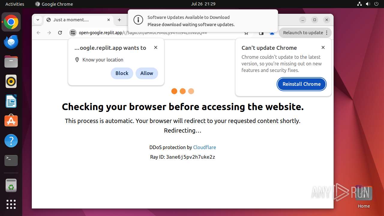Image resolution: width=384 pixels, height=216 pixels.
Task: Launch LibreOffice Writer from the dock
Action: pyautogui.click(x=11, y=101)
